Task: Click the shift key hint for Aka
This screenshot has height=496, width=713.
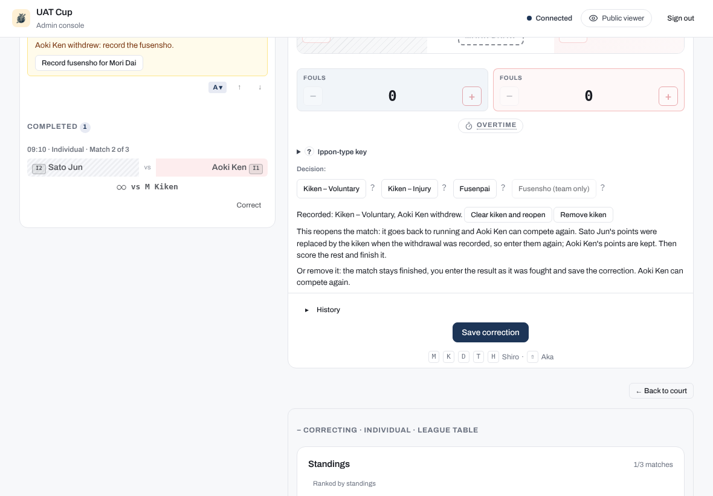Action: [532, 357]
